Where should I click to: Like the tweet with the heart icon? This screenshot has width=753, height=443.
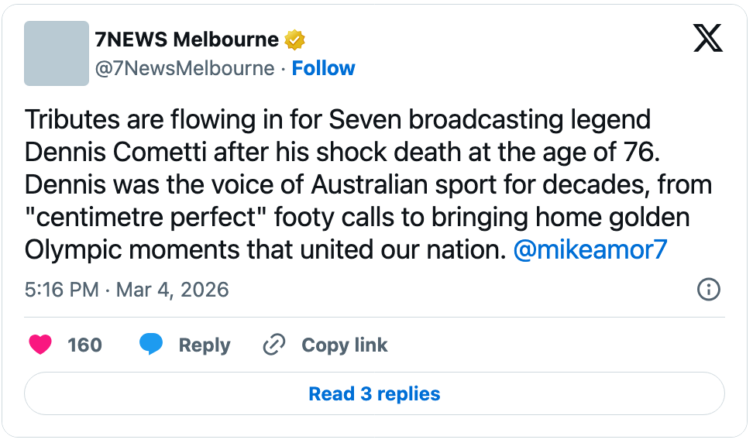40,345
